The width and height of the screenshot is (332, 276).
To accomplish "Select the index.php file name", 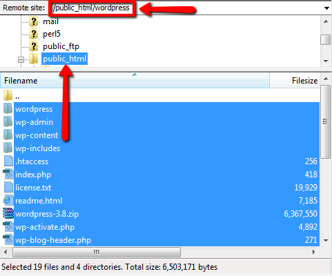I will [x=33, y=175].
